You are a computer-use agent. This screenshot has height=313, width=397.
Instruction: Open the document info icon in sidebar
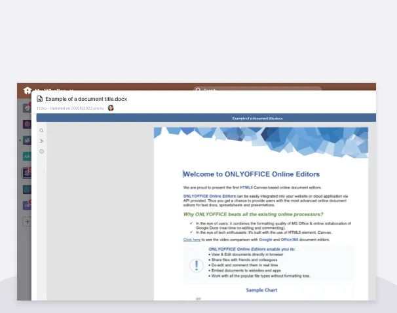click(x=41, y=151)
